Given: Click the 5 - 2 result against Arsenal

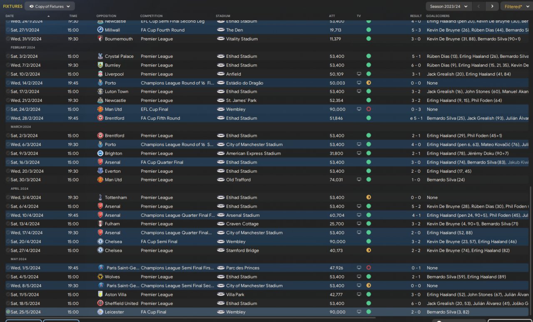Looking at the screenshot, I should click(x=416, y=206).
